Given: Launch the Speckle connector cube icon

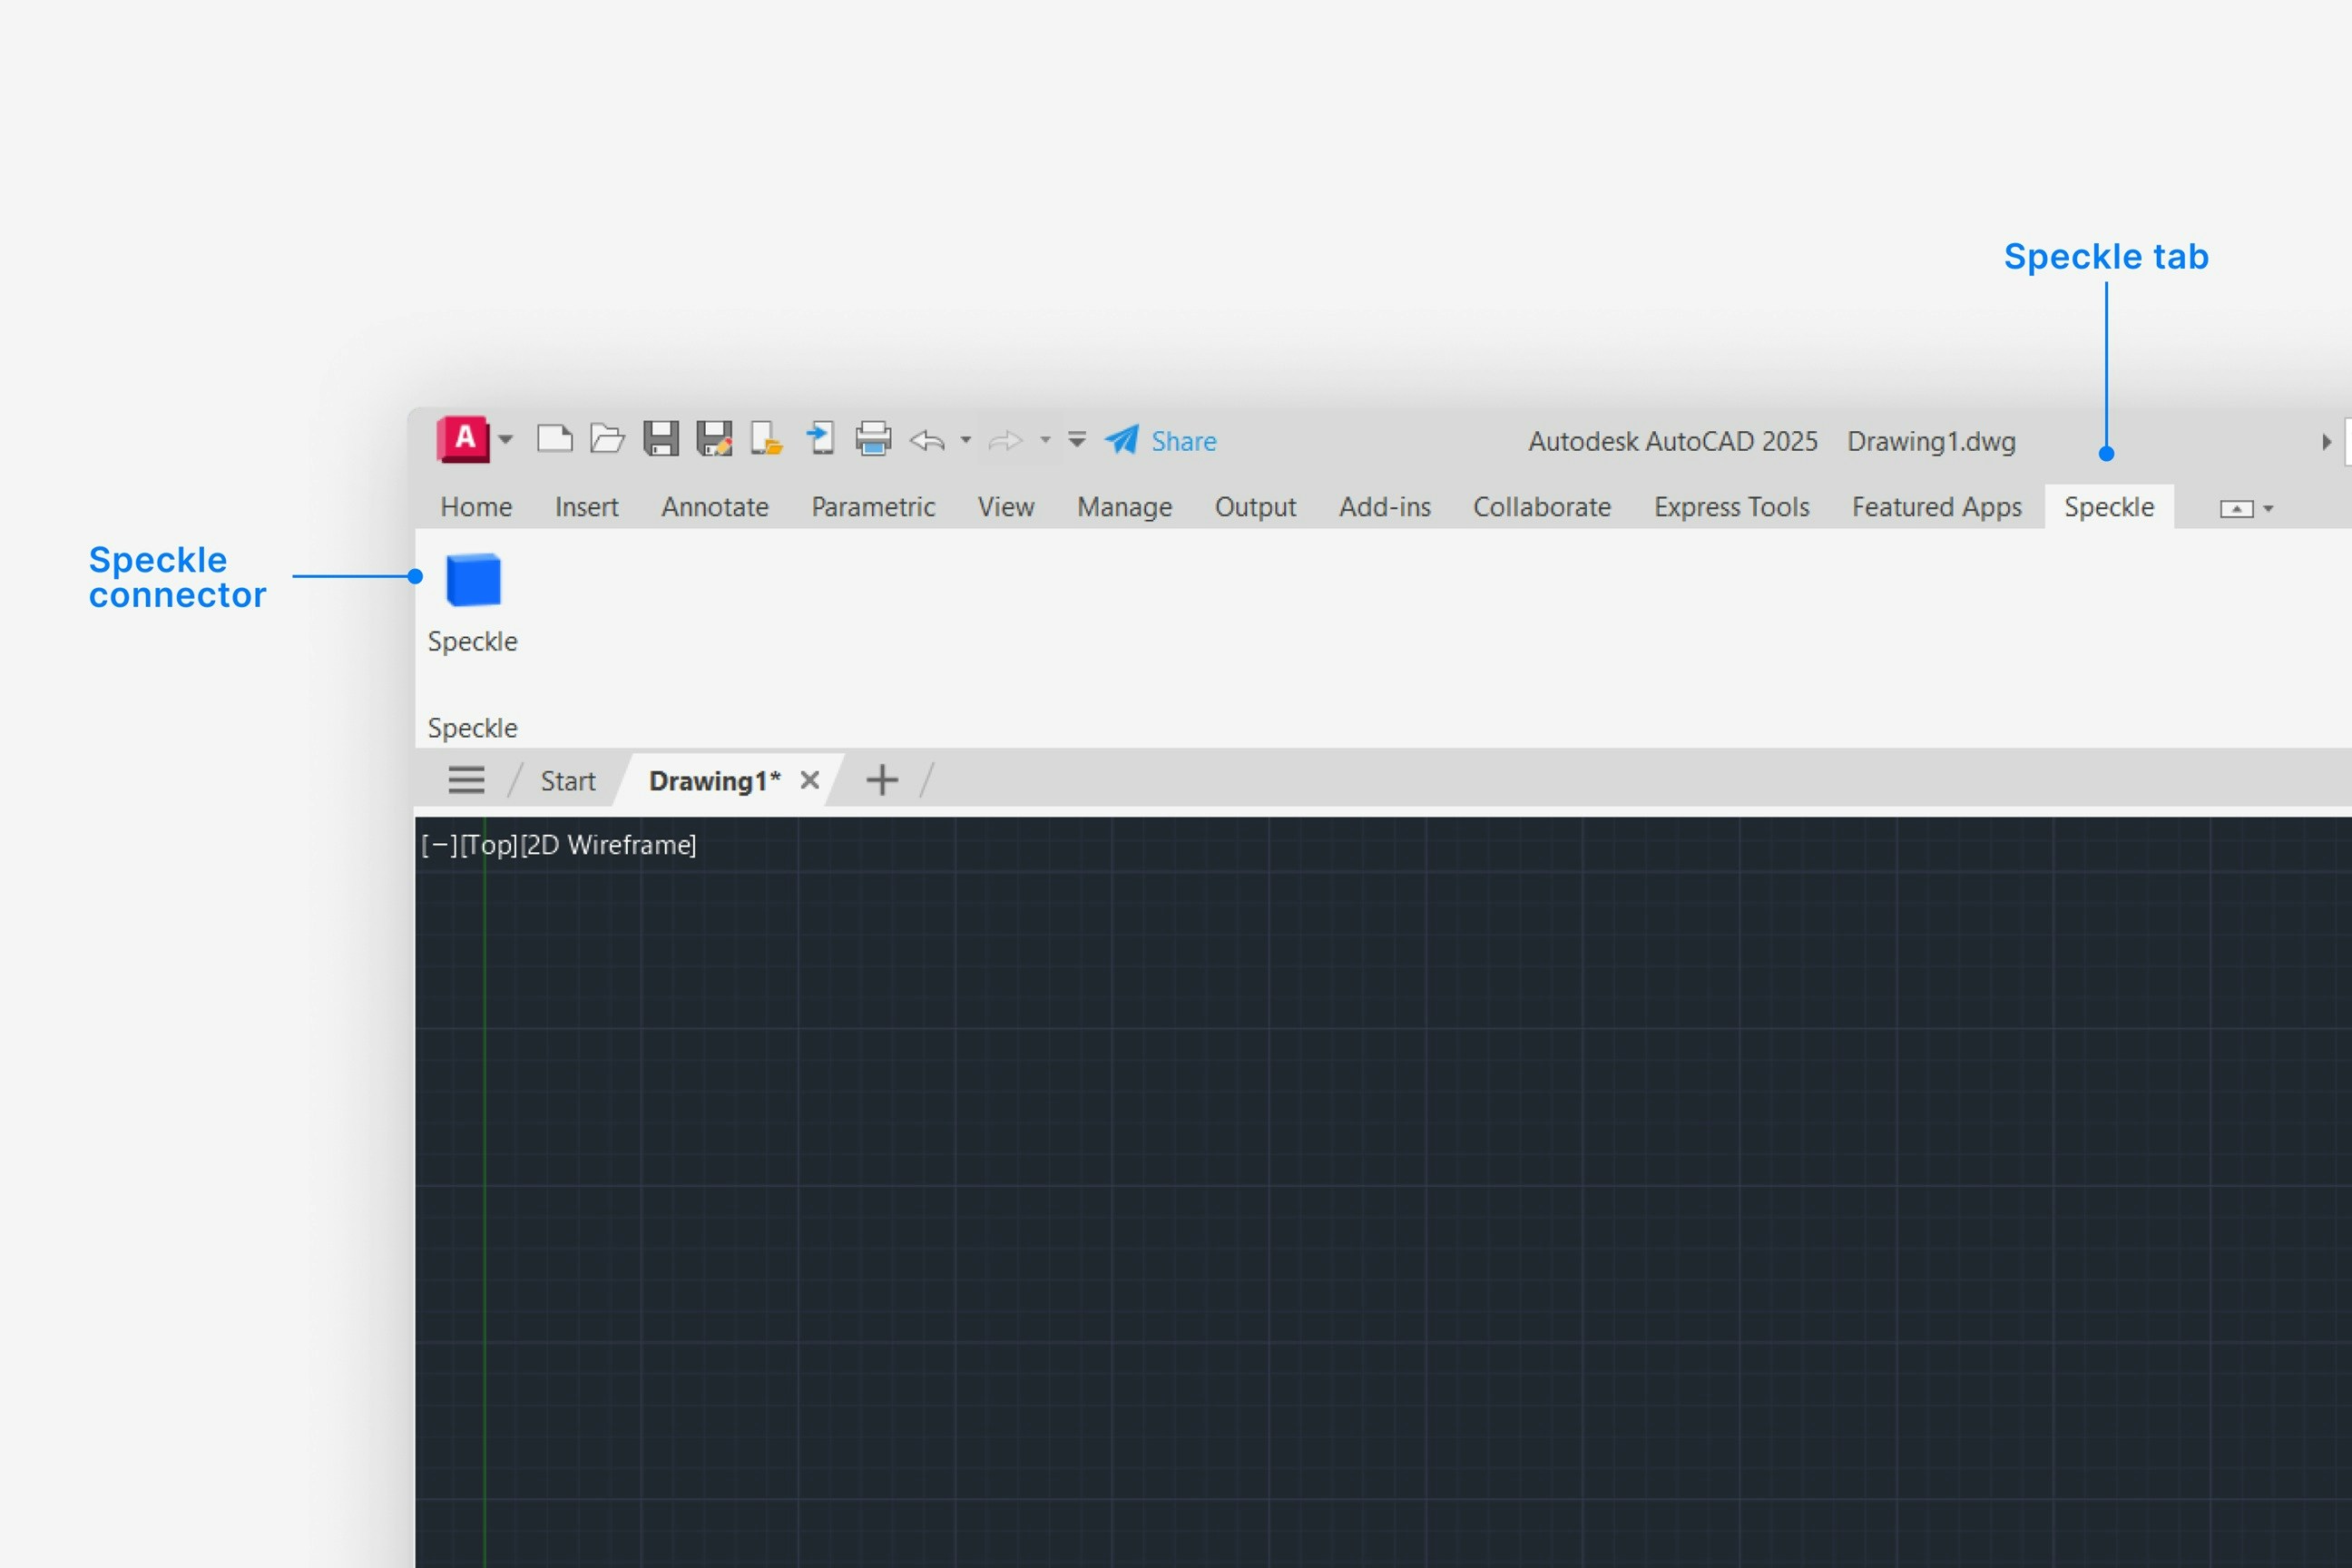Looking at the screenshot, I should click(473, 580).
